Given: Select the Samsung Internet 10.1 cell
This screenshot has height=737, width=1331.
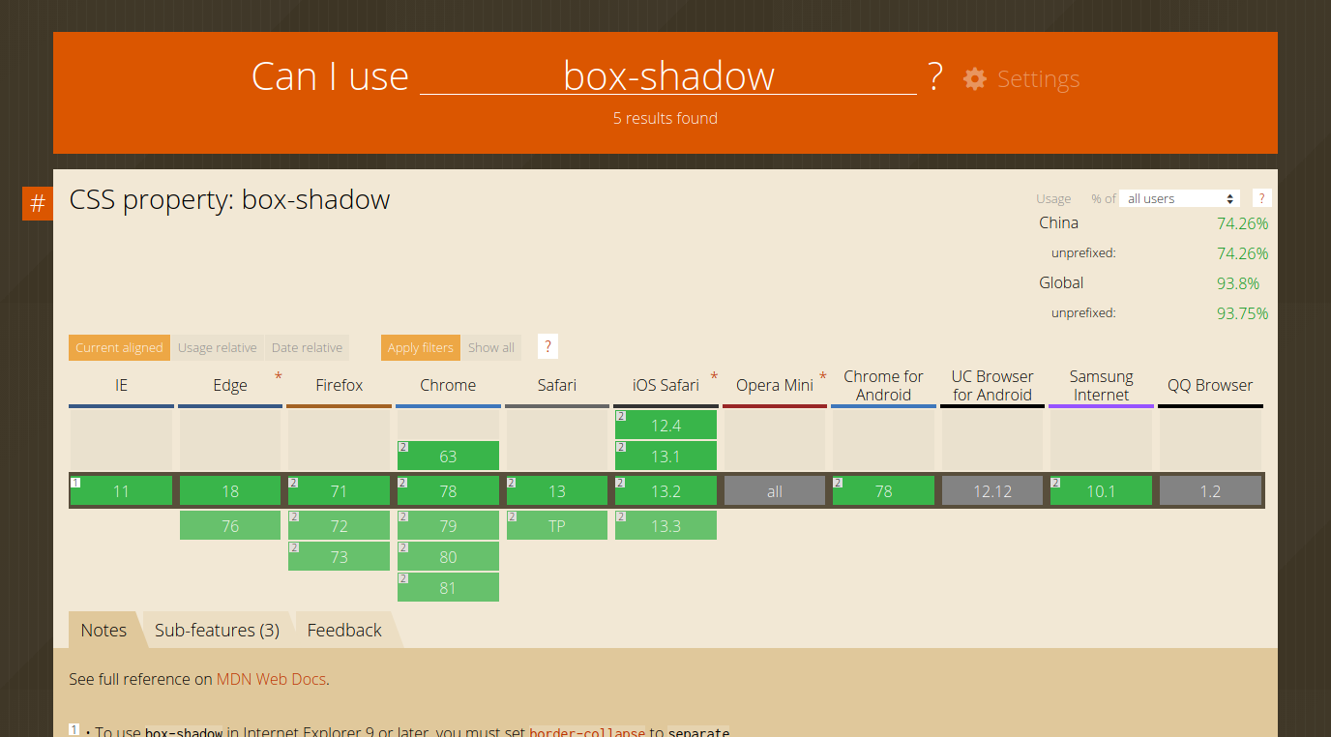Looking at the screenshot, I should tap(1102, 490).
